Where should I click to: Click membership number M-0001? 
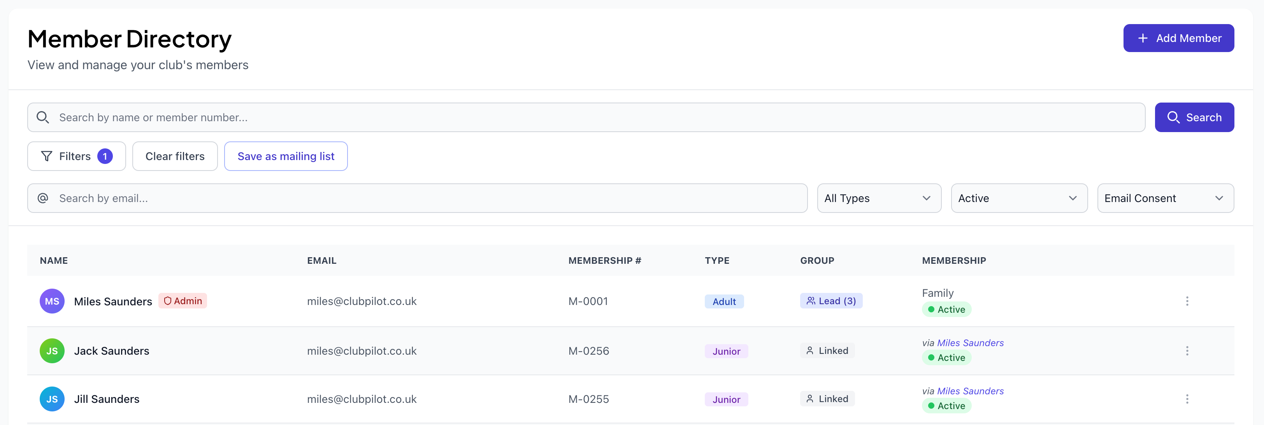click(588, 301)
